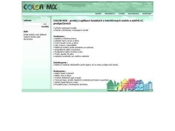Click the Rokospol brand text

[77, 30]
